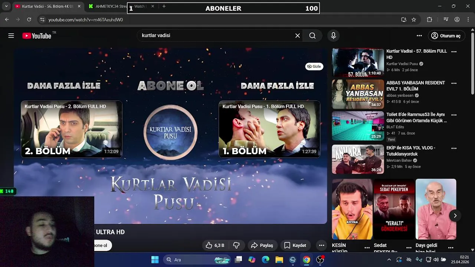Click install app icon in address bar
The height and width of the screenshot is (267, 475).
point(404,20)
